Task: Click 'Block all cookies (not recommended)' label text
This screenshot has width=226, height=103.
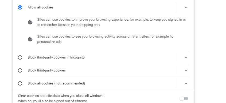Action: 56,83
